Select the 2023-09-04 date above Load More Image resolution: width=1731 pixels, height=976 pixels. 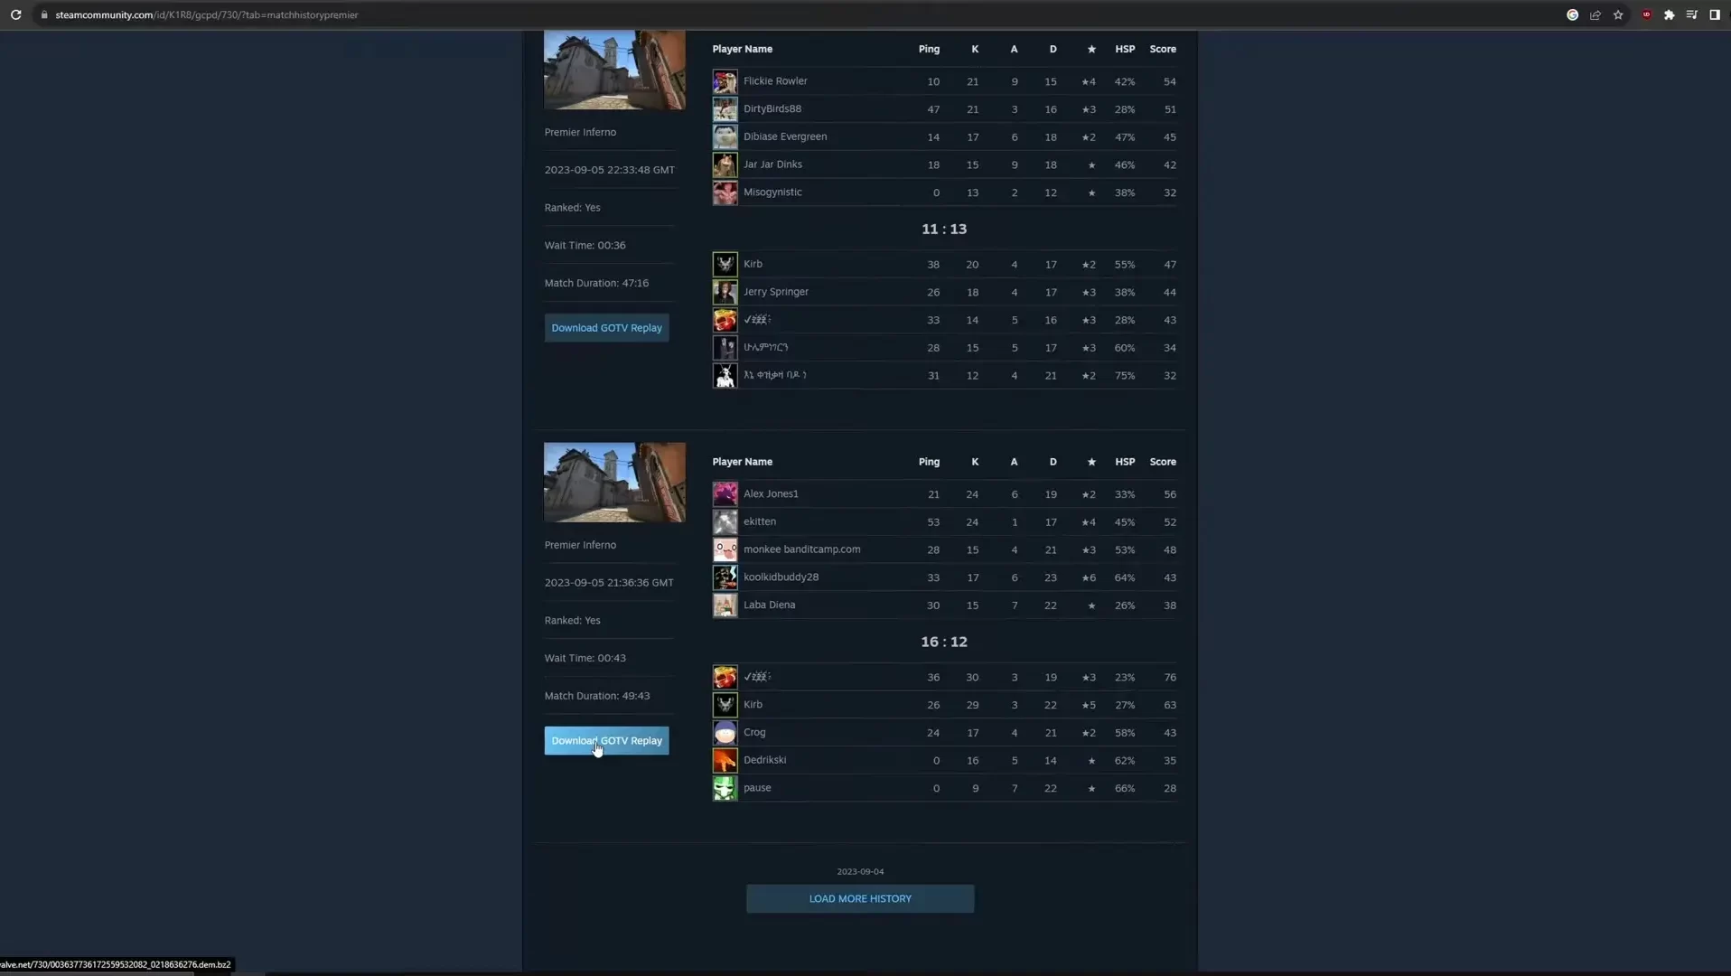pos(860,872)
